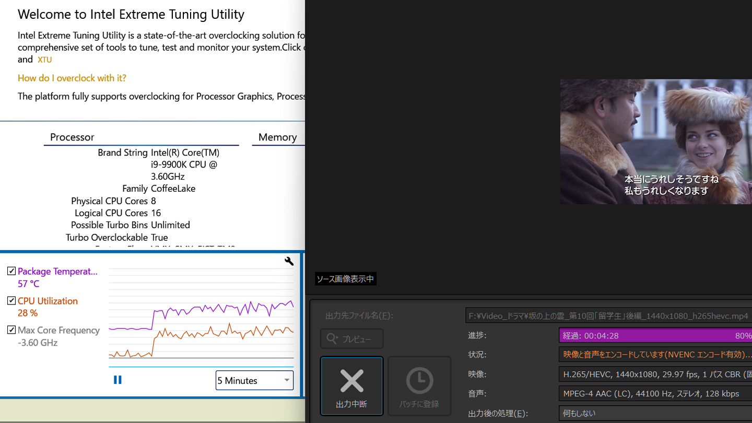Click the 28 % utilization reading
Viewport: 752px width, 423px height.
click(28, 313)
